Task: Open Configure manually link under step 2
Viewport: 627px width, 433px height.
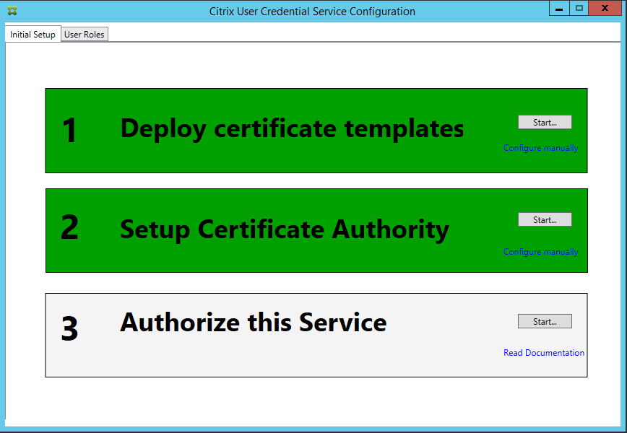Action: [540, 252]
